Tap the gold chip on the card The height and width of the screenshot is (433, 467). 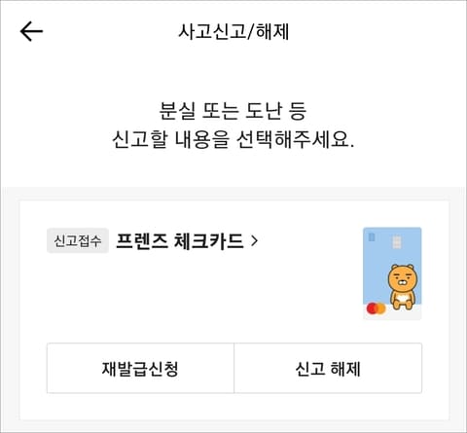pyautogui.click(x=397, y=242)
